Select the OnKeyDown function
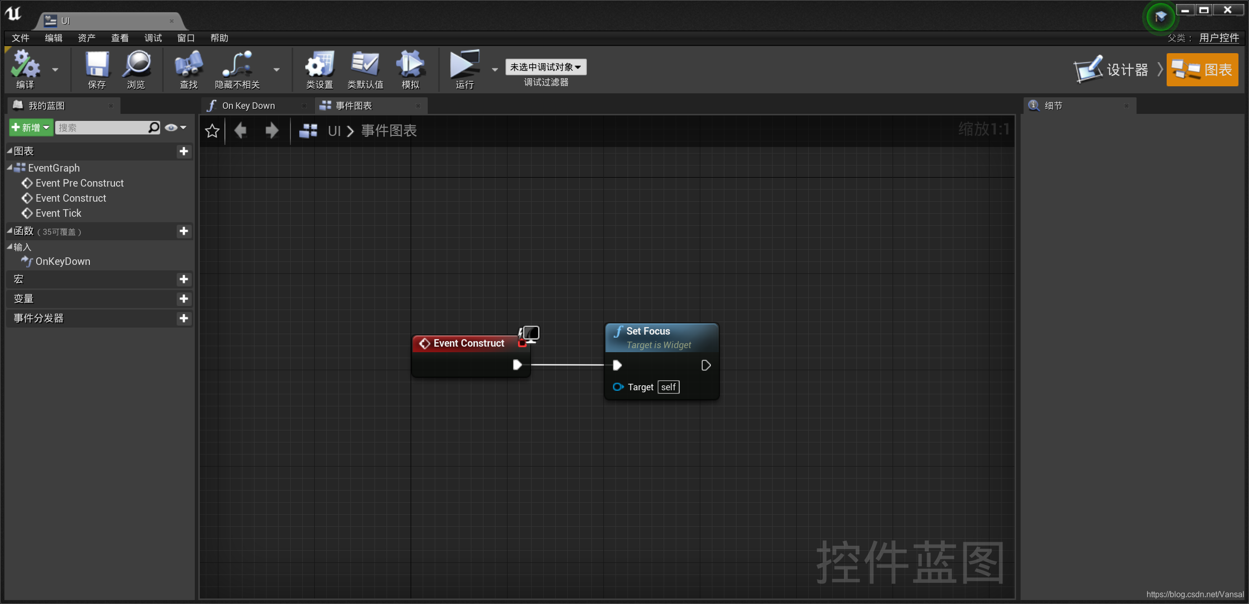Image resolution: width=1249 pixels, height=604 pixels. [63, 261]
